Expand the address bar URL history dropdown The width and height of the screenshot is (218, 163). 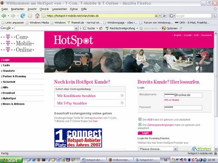(x=160, y=16)
